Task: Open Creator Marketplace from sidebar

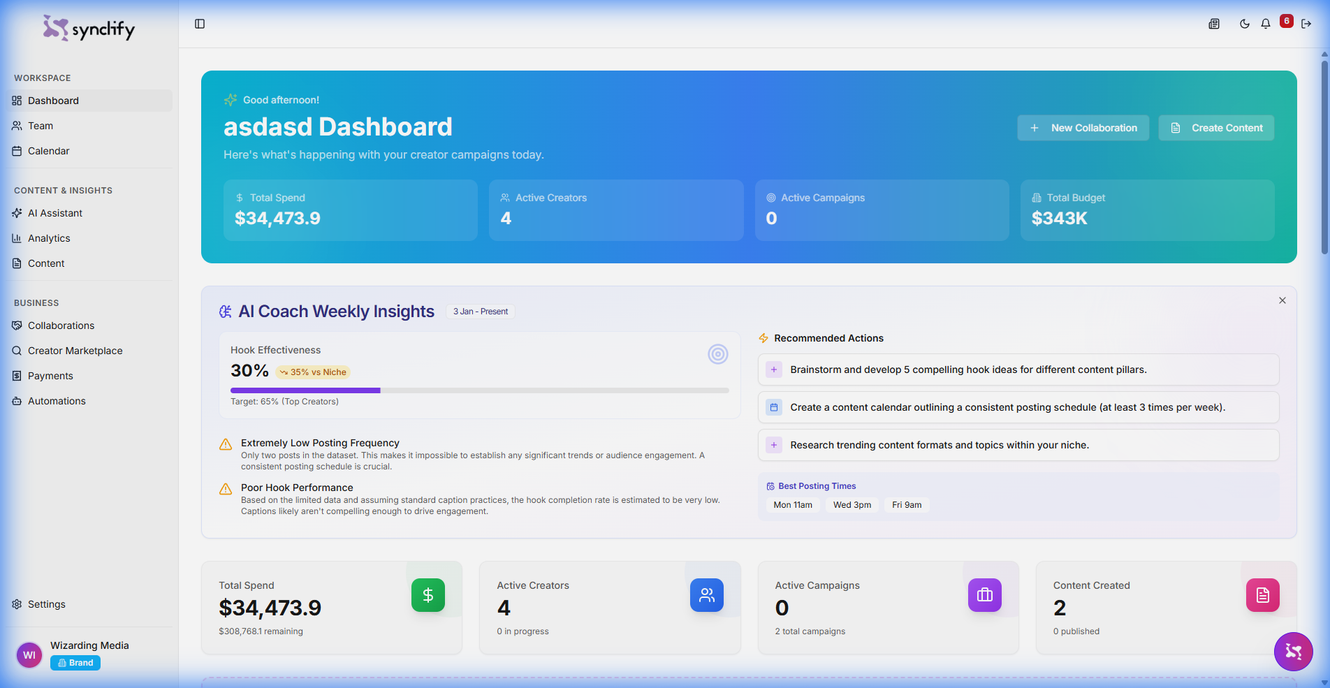Action: tap(75, 350)
